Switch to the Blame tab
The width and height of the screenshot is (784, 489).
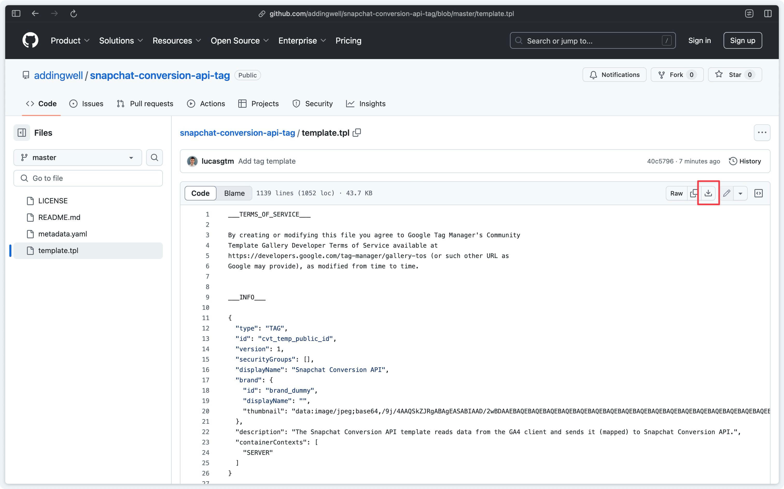coord(234,193)
